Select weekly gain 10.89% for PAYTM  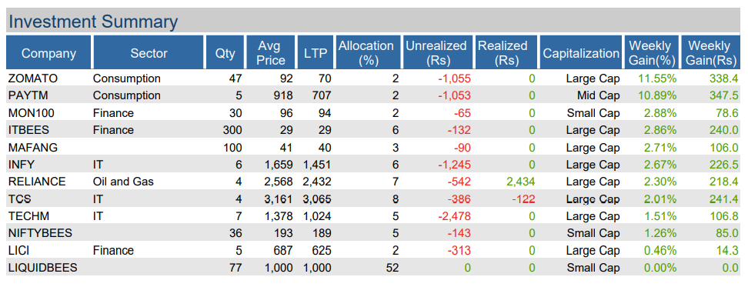point(657,96)
